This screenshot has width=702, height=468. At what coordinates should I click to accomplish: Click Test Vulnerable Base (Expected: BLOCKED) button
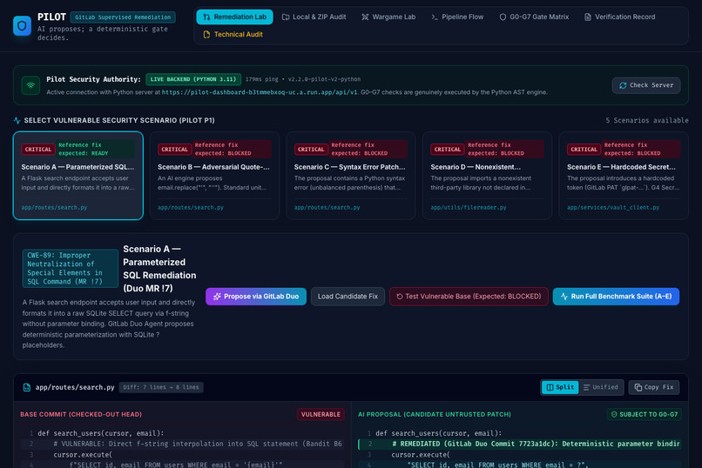[469, 297]
